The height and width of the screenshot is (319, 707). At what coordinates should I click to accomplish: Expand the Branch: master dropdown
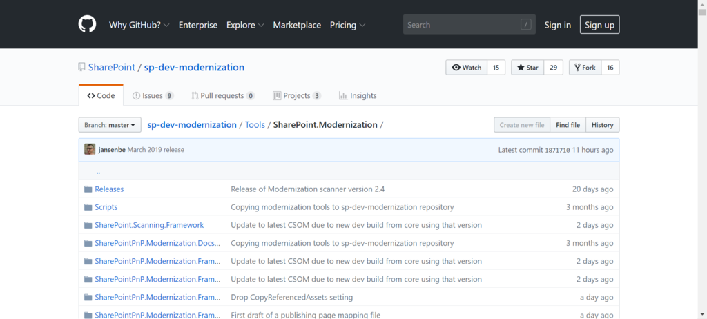110,125
